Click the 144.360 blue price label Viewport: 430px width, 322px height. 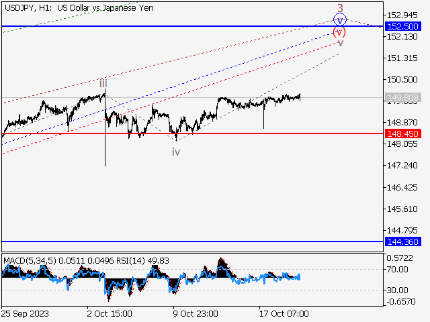402,241
